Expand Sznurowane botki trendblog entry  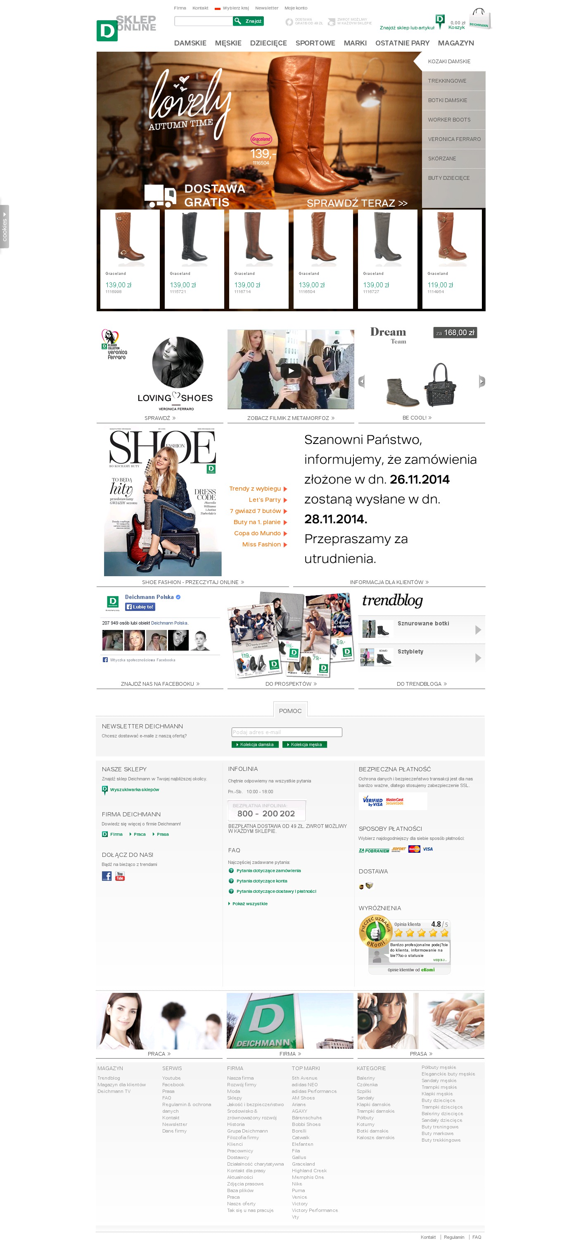pos(478,630)
